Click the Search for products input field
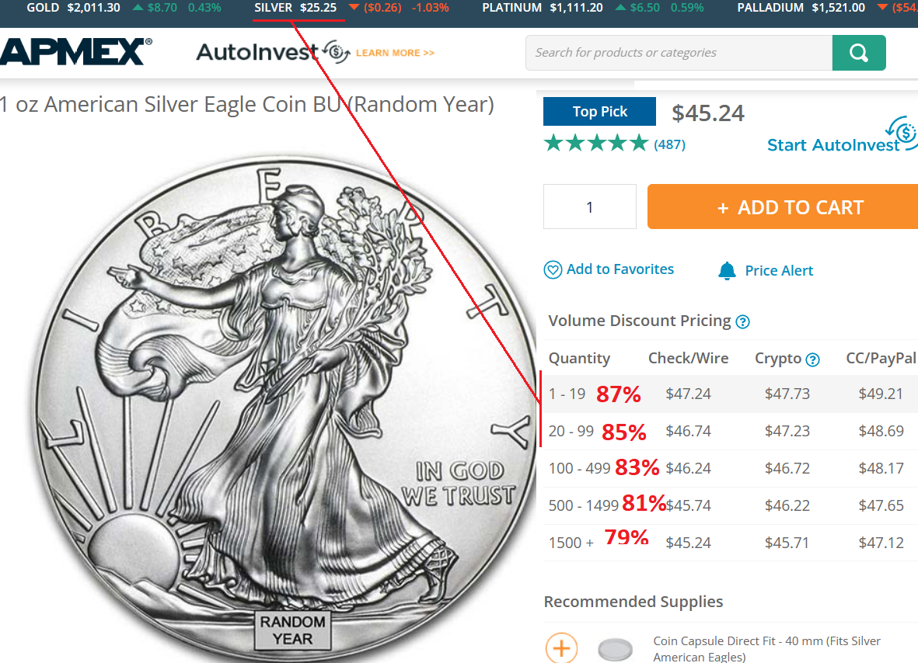The height and width of the screenshot is (663, 918). click(x=679, y=53)
